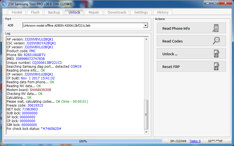Close the Z3X Samsung Tool window
The width and height of the screenshot is (234, 146).
(x=225, y=3)
